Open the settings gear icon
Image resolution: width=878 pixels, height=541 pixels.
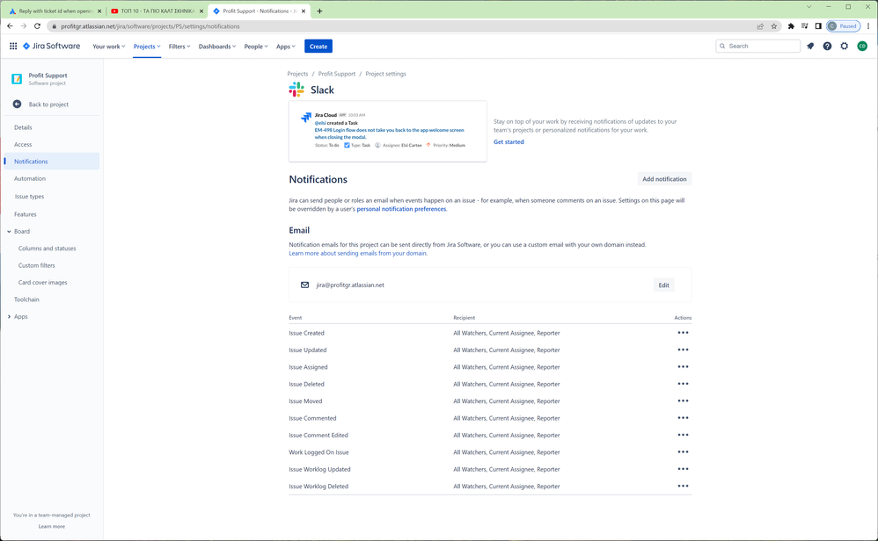tap(845, 47)
